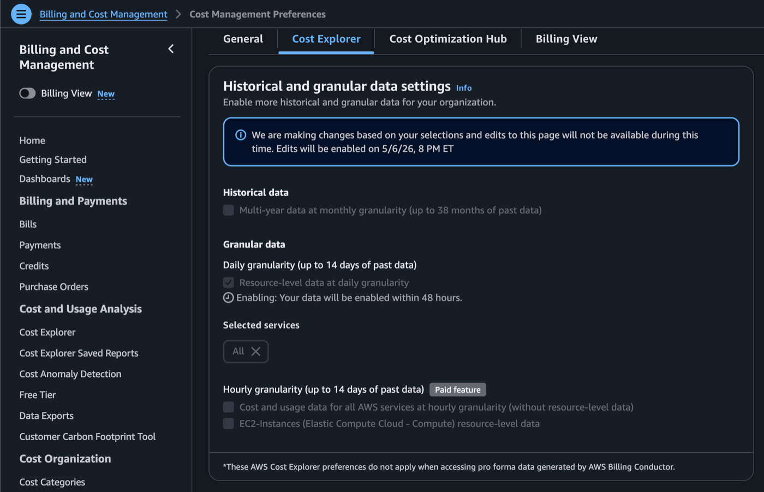This screenshot has width=764, height=492.
Task: Open Customer Carbon Footprint Tool
Action: tap(87, 437)
